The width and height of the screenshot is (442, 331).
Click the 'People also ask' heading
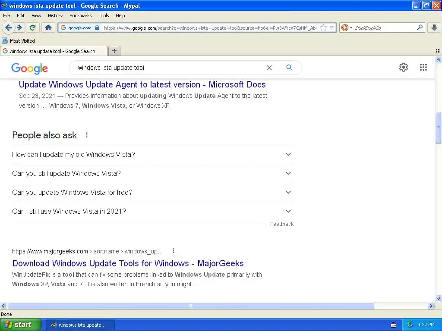(x=44, y=135)
